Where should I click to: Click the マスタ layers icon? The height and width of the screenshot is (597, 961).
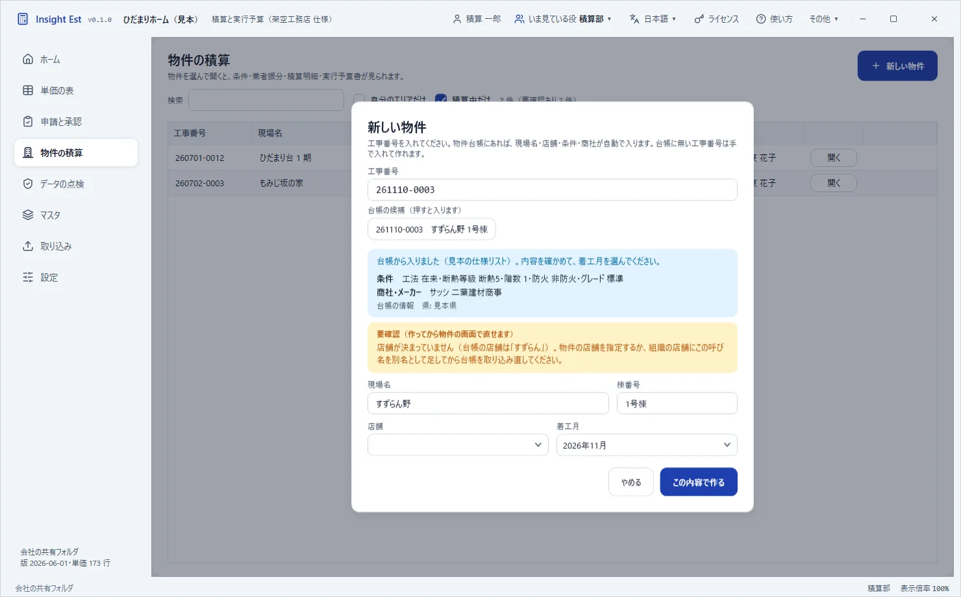point(28,215)
